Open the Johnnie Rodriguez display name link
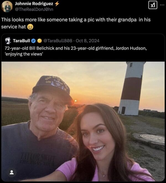Screen dimensions: 166x183 click(x=34, y=4)
